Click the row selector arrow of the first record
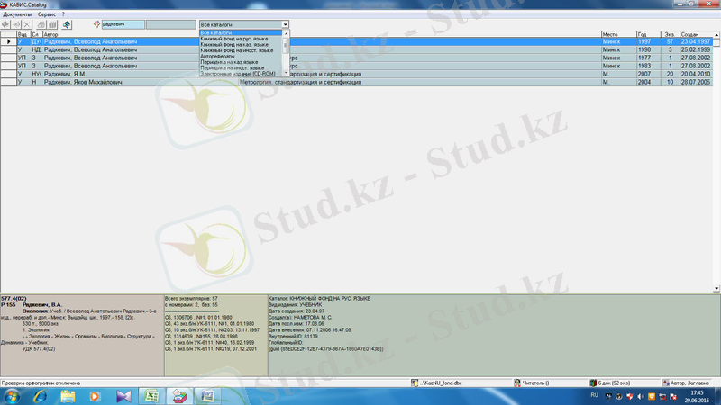The height and width of the screenshot is (405, 721). [x=8, y=41]
